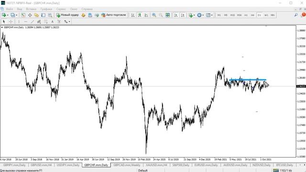
Task: Toggle chart auto scroll icon
Action: (176, 15)
